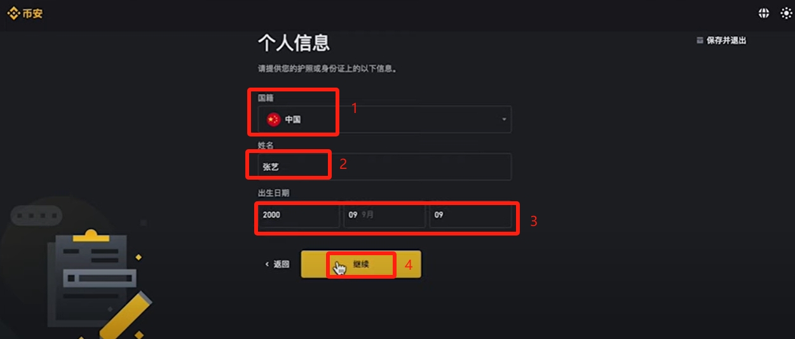795x339 pixels.
Task: Open the birth month field 09 9月
Action: point(384,215)
